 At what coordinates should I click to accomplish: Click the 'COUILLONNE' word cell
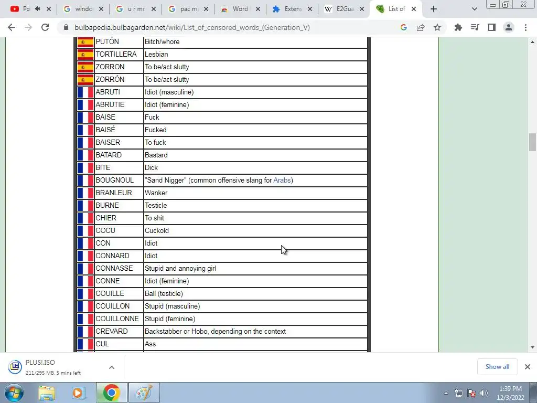(119, 319)
